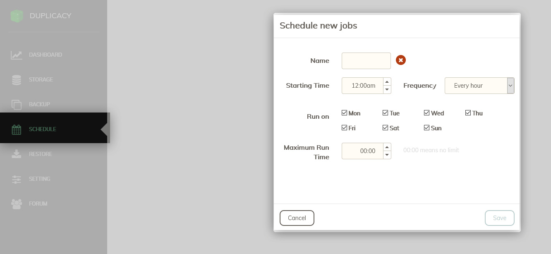The width and height of the screenshot is (551, 254).
Task: Decrease Maximum Run Time with the down arrow
Action: 387,155
